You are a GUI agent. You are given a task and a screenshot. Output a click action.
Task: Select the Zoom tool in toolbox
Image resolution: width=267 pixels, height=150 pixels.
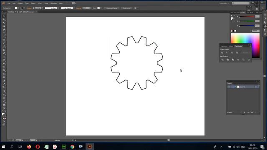pyautogui.click(x=4, y=108)
